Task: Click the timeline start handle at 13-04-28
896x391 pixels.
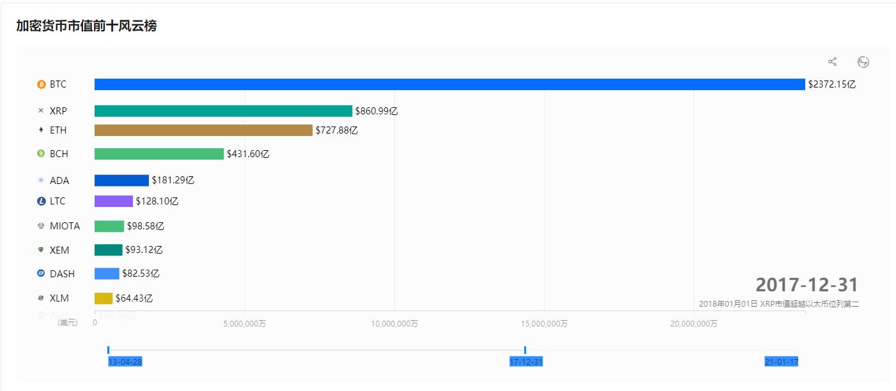Action: tap(109, 350)
